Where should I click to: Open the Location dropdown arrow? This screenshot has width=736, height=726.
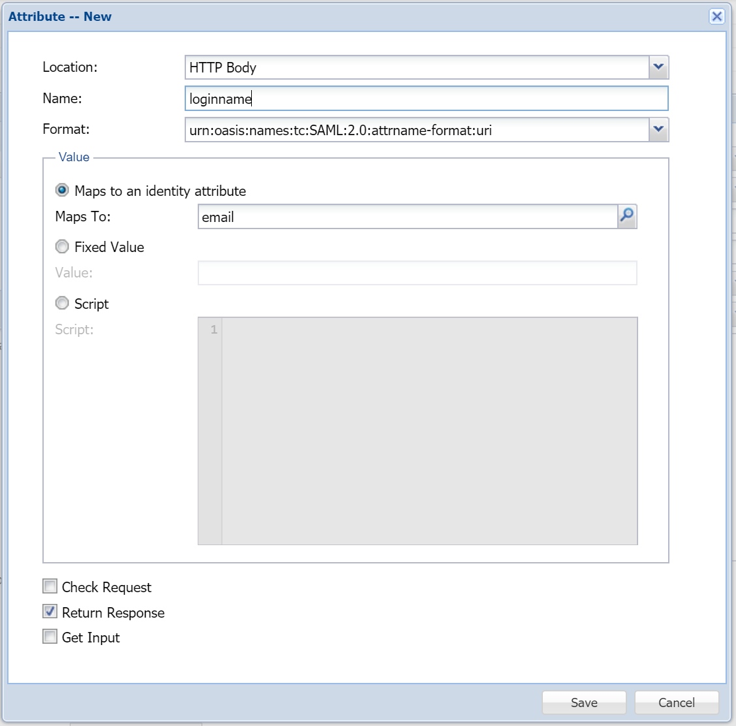point(658,67)
